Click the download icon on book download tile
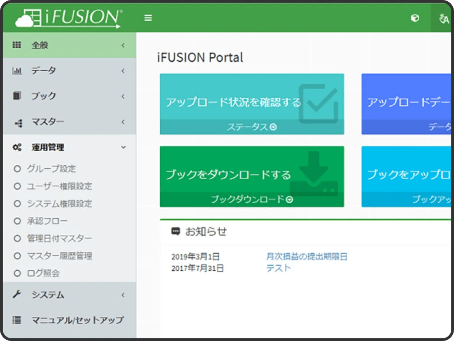 (x=314, y=174)
